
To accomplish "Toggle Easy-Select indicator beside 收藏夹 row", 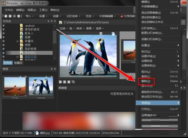I will coord(3,41).
